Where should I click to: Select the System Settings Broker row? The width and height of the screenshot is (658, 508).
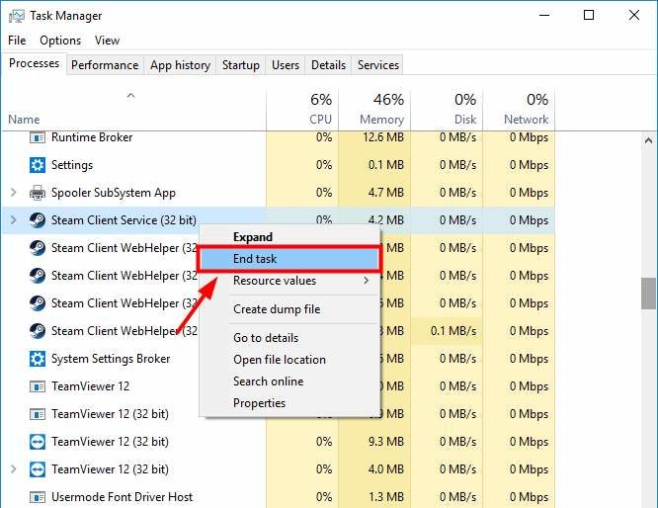278,359
